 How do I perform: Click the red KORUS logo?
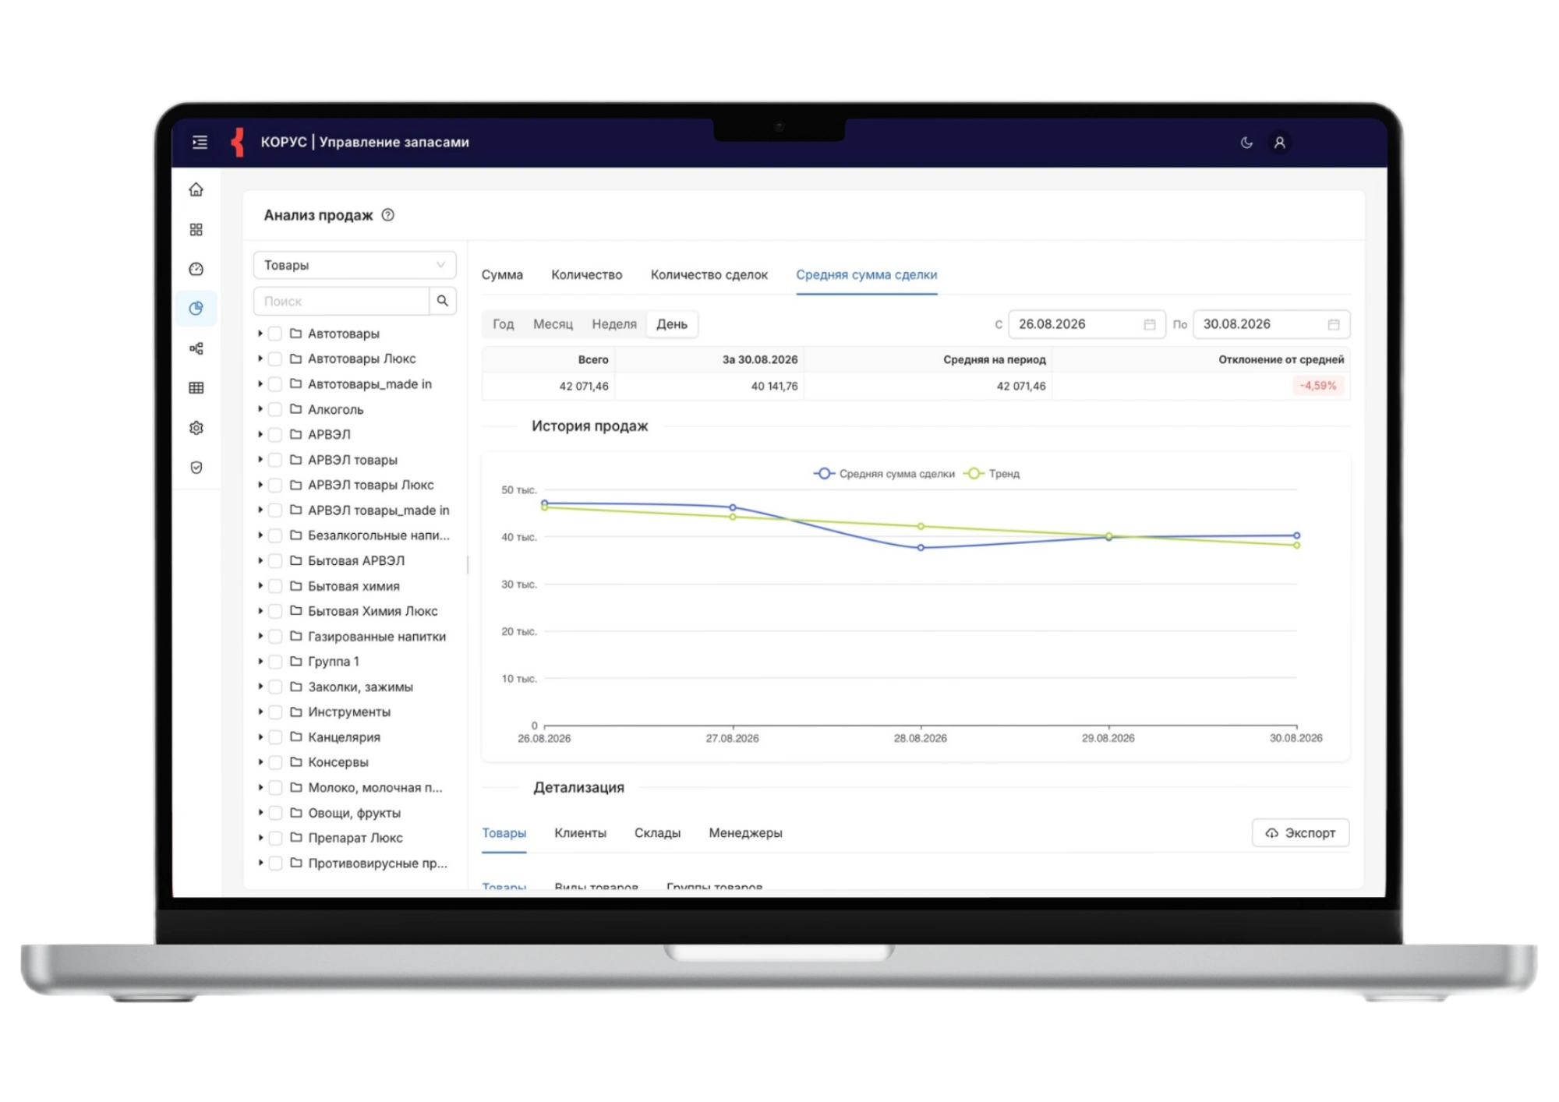point(239,142)
